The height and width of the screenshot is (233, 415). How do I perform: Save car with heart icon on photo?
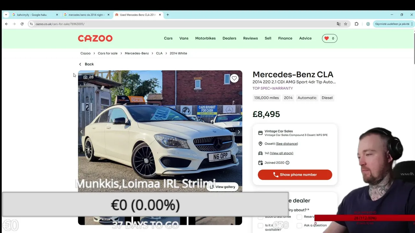tap(234, 78)
